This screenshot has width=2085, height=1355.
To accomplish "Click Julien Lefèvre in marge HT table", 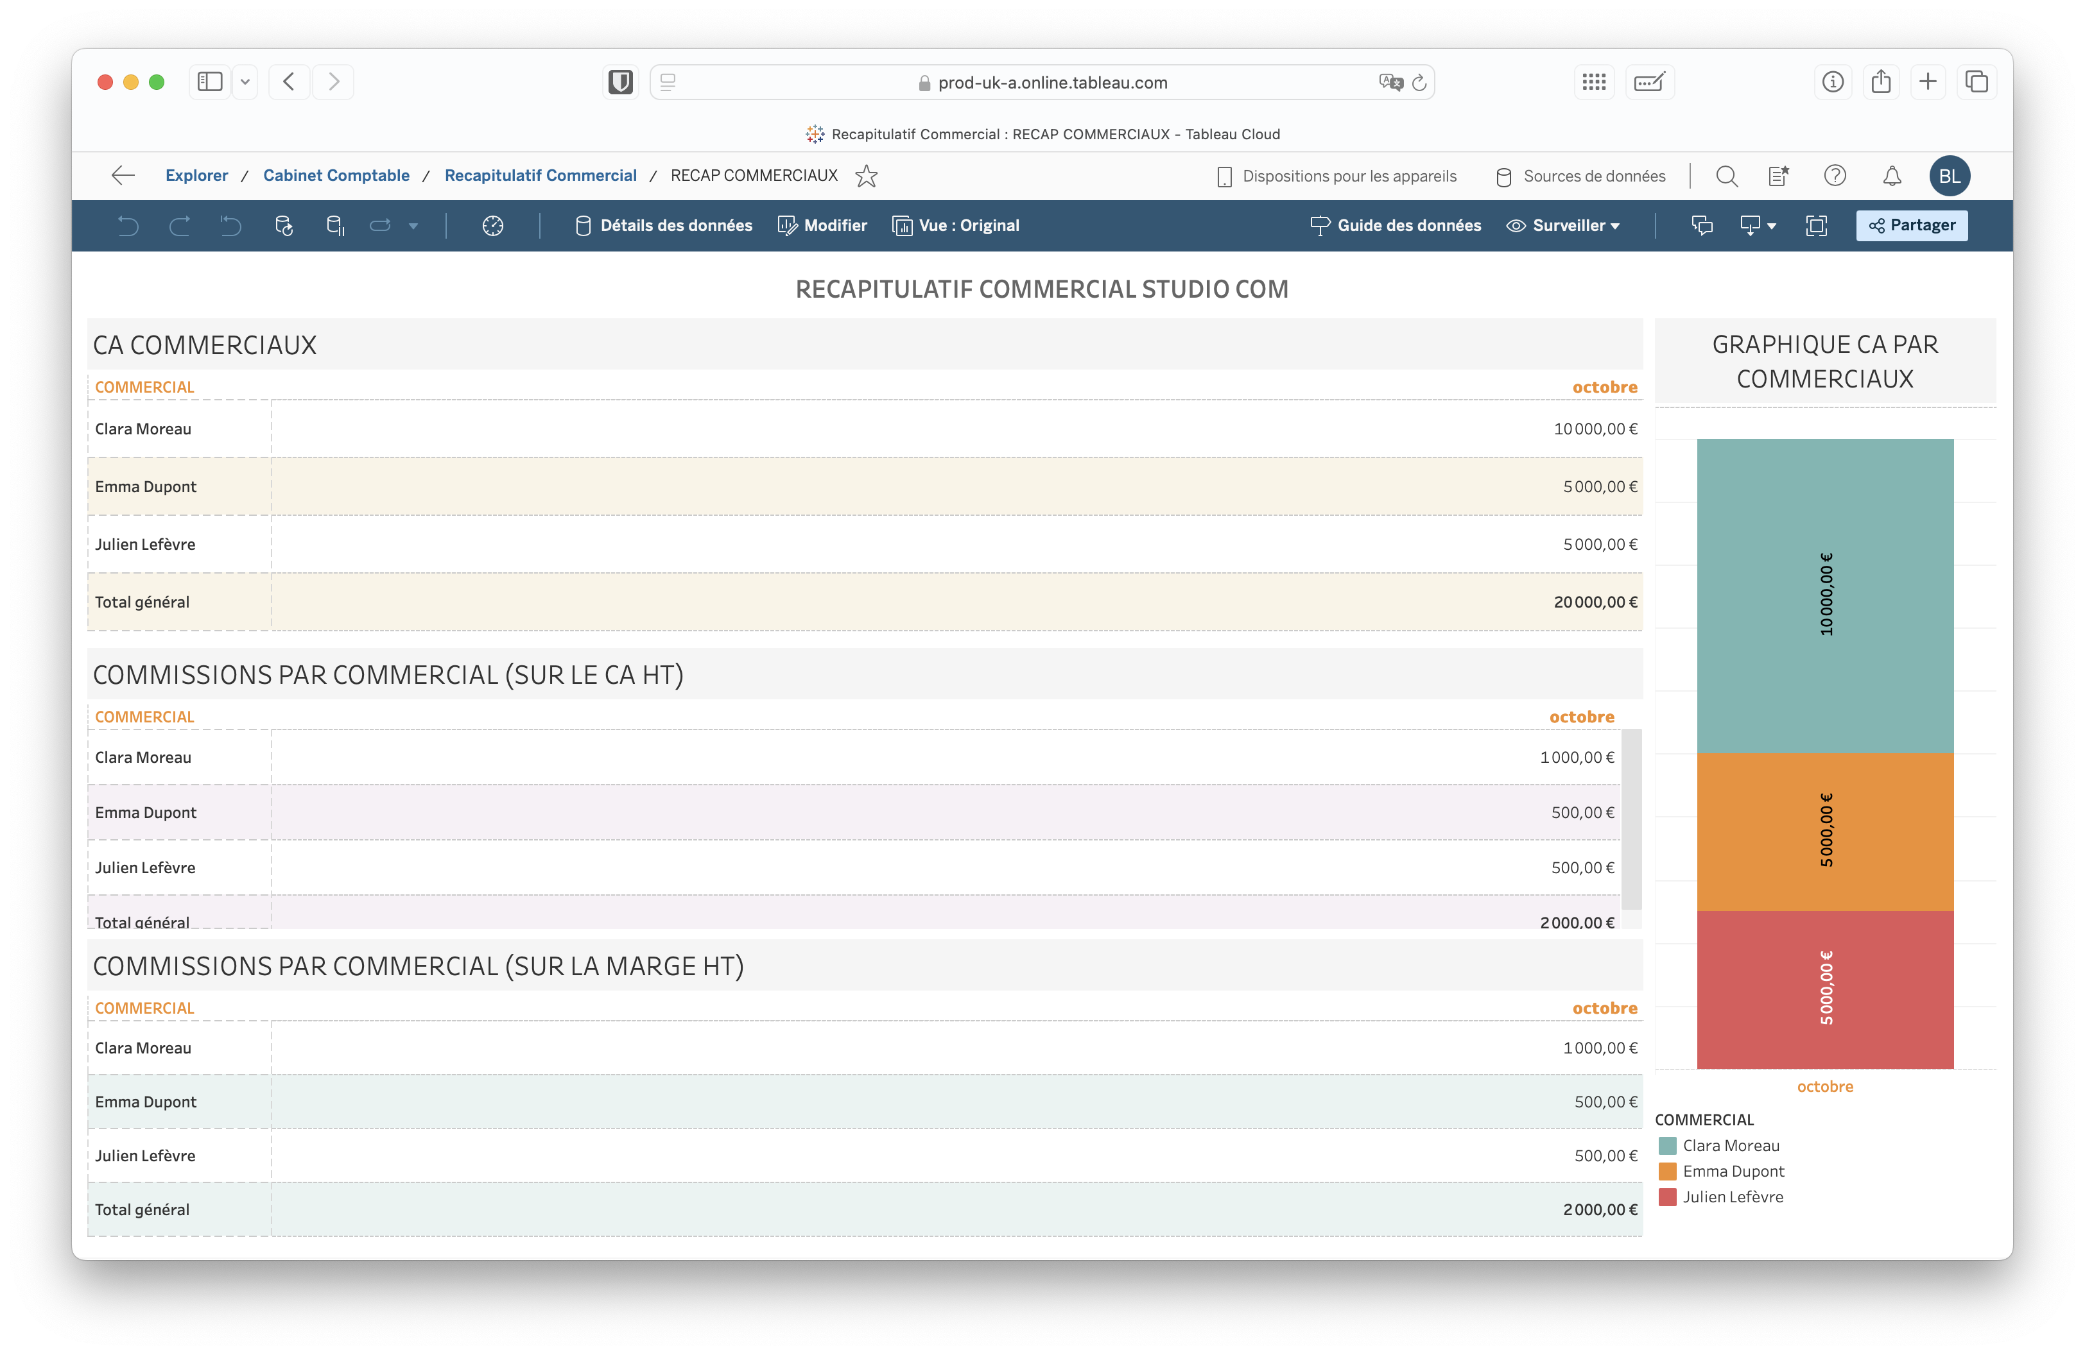I will 144,1155.
